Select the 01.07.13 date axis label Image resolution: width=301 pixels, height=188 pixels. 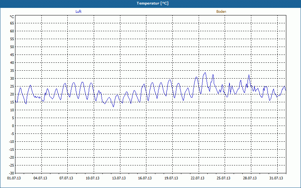click(14, 178)
